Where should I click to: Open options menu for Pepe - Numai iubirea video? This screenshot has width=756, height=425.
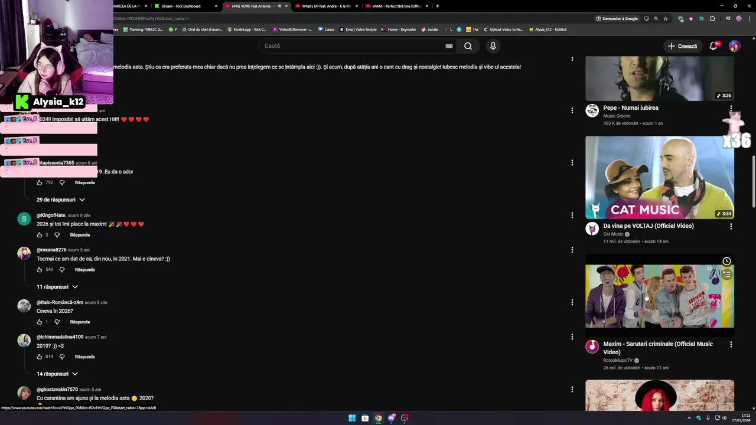click(731, 109)
